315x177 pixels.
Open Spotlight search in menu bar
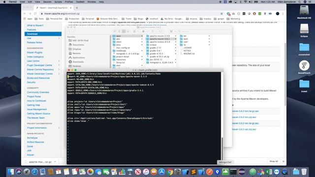[x=299, y=2]
